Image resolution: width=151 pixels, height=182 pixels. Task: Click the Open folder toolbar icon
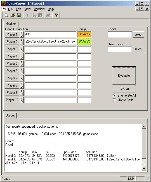point(13,15)
